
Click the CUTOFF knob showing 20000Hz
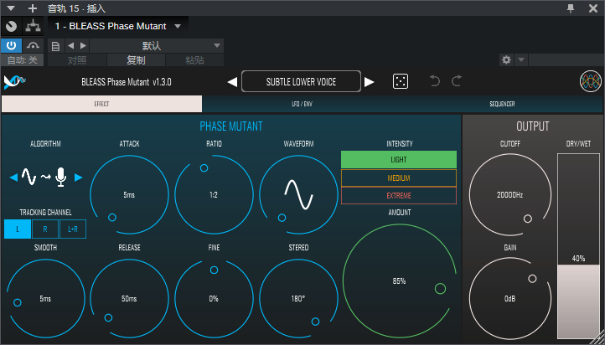click(510, 194)
